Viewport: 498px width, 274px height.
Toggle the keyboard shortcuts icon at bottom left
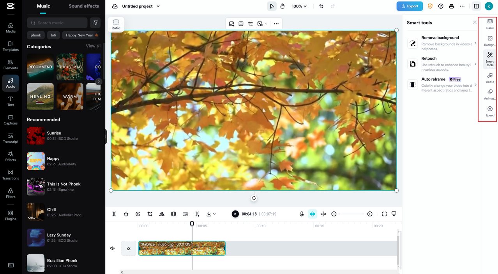[11, 265]
